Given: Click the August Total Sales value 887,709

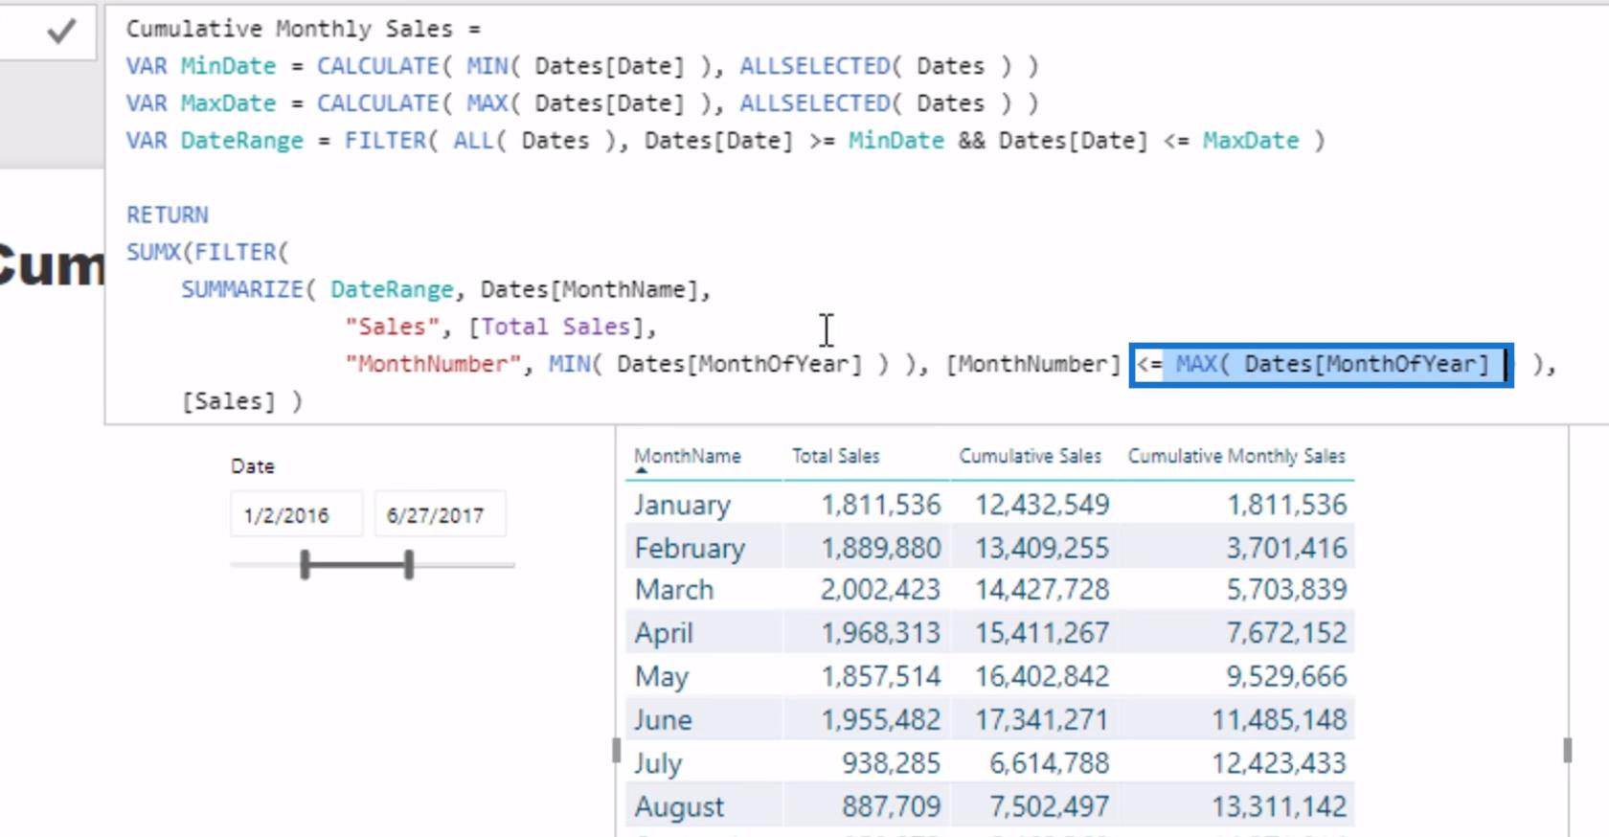Looking at the screenshot, I should 892,807.
